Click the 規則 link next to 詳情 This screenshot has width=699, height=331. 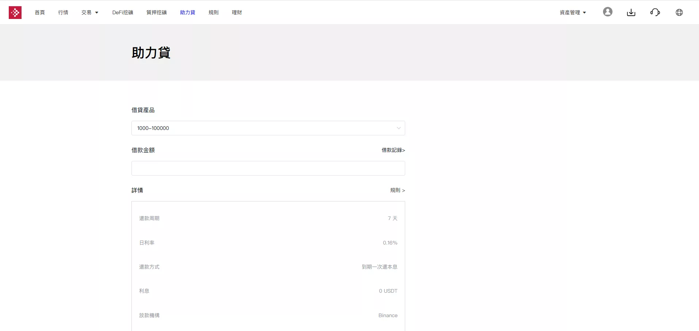(x=397, y=190)
